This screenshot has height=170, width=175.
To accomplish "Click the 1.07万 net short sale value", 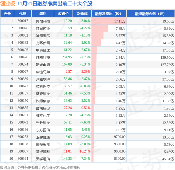I will [x=120, y=130].
